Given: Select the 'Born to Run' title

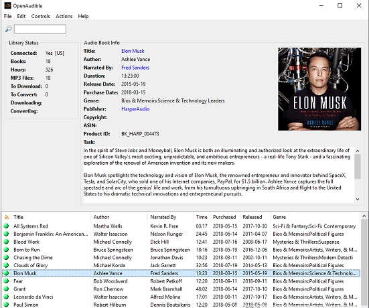Looking at the screenshot, I should click(27, 250).
